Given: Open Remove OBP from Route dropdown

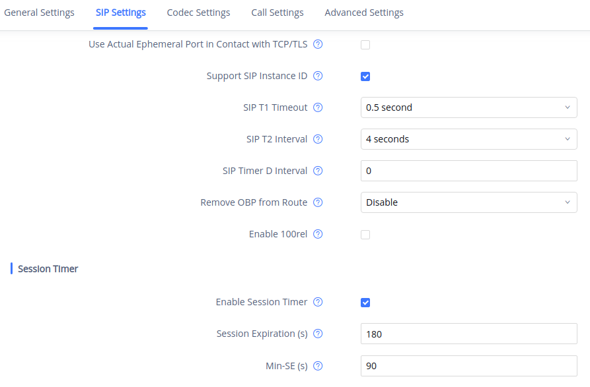Looking at the screenshot, I should point(468,202).
